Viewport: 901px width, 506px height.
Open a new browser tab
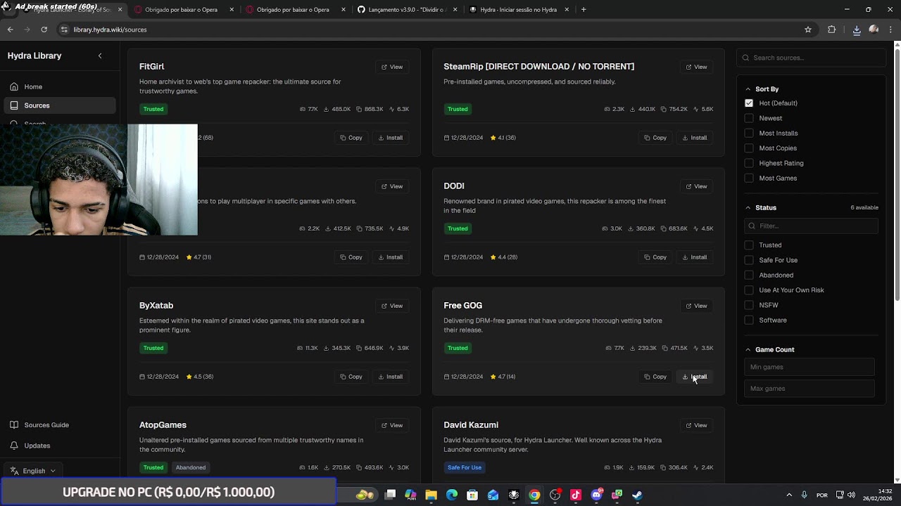(584, 10)
